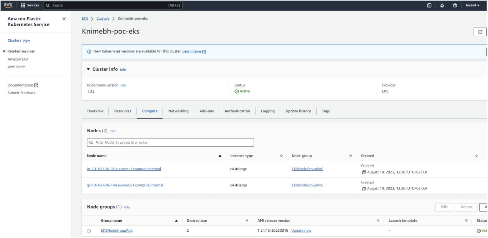Open the Update history tab

298,111
